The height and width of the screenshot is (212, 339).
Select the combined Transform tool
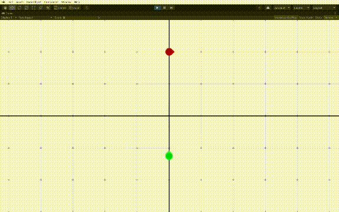click(41, 8)
